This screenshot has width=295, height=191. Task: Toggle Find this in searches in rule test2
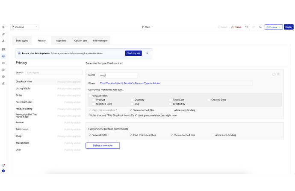tap(90, 110)
